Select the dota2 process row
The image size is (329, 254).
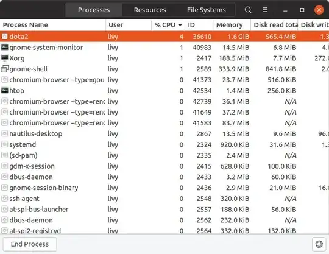164,37
